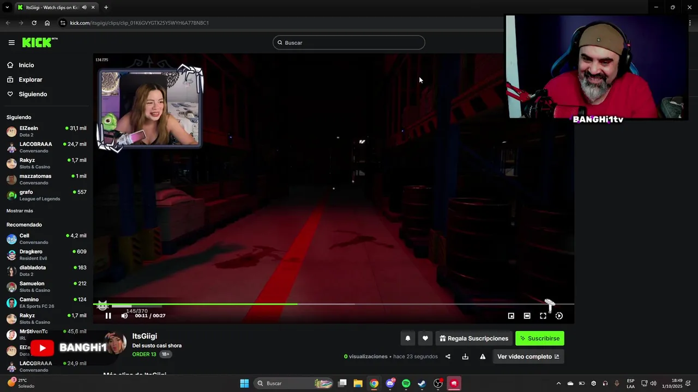Open ElZeein channel with 31,1 mil viewers
This screenshot has width=698, height=392.
pos(46,131)
